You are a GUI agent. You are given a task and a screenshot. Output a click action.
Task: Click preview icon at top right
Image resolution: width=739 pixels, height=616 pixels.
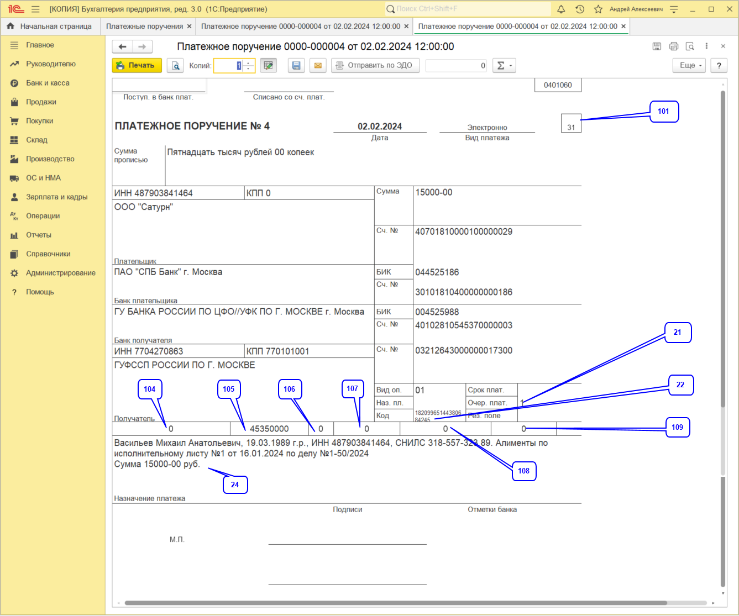(x=690, y=46)
